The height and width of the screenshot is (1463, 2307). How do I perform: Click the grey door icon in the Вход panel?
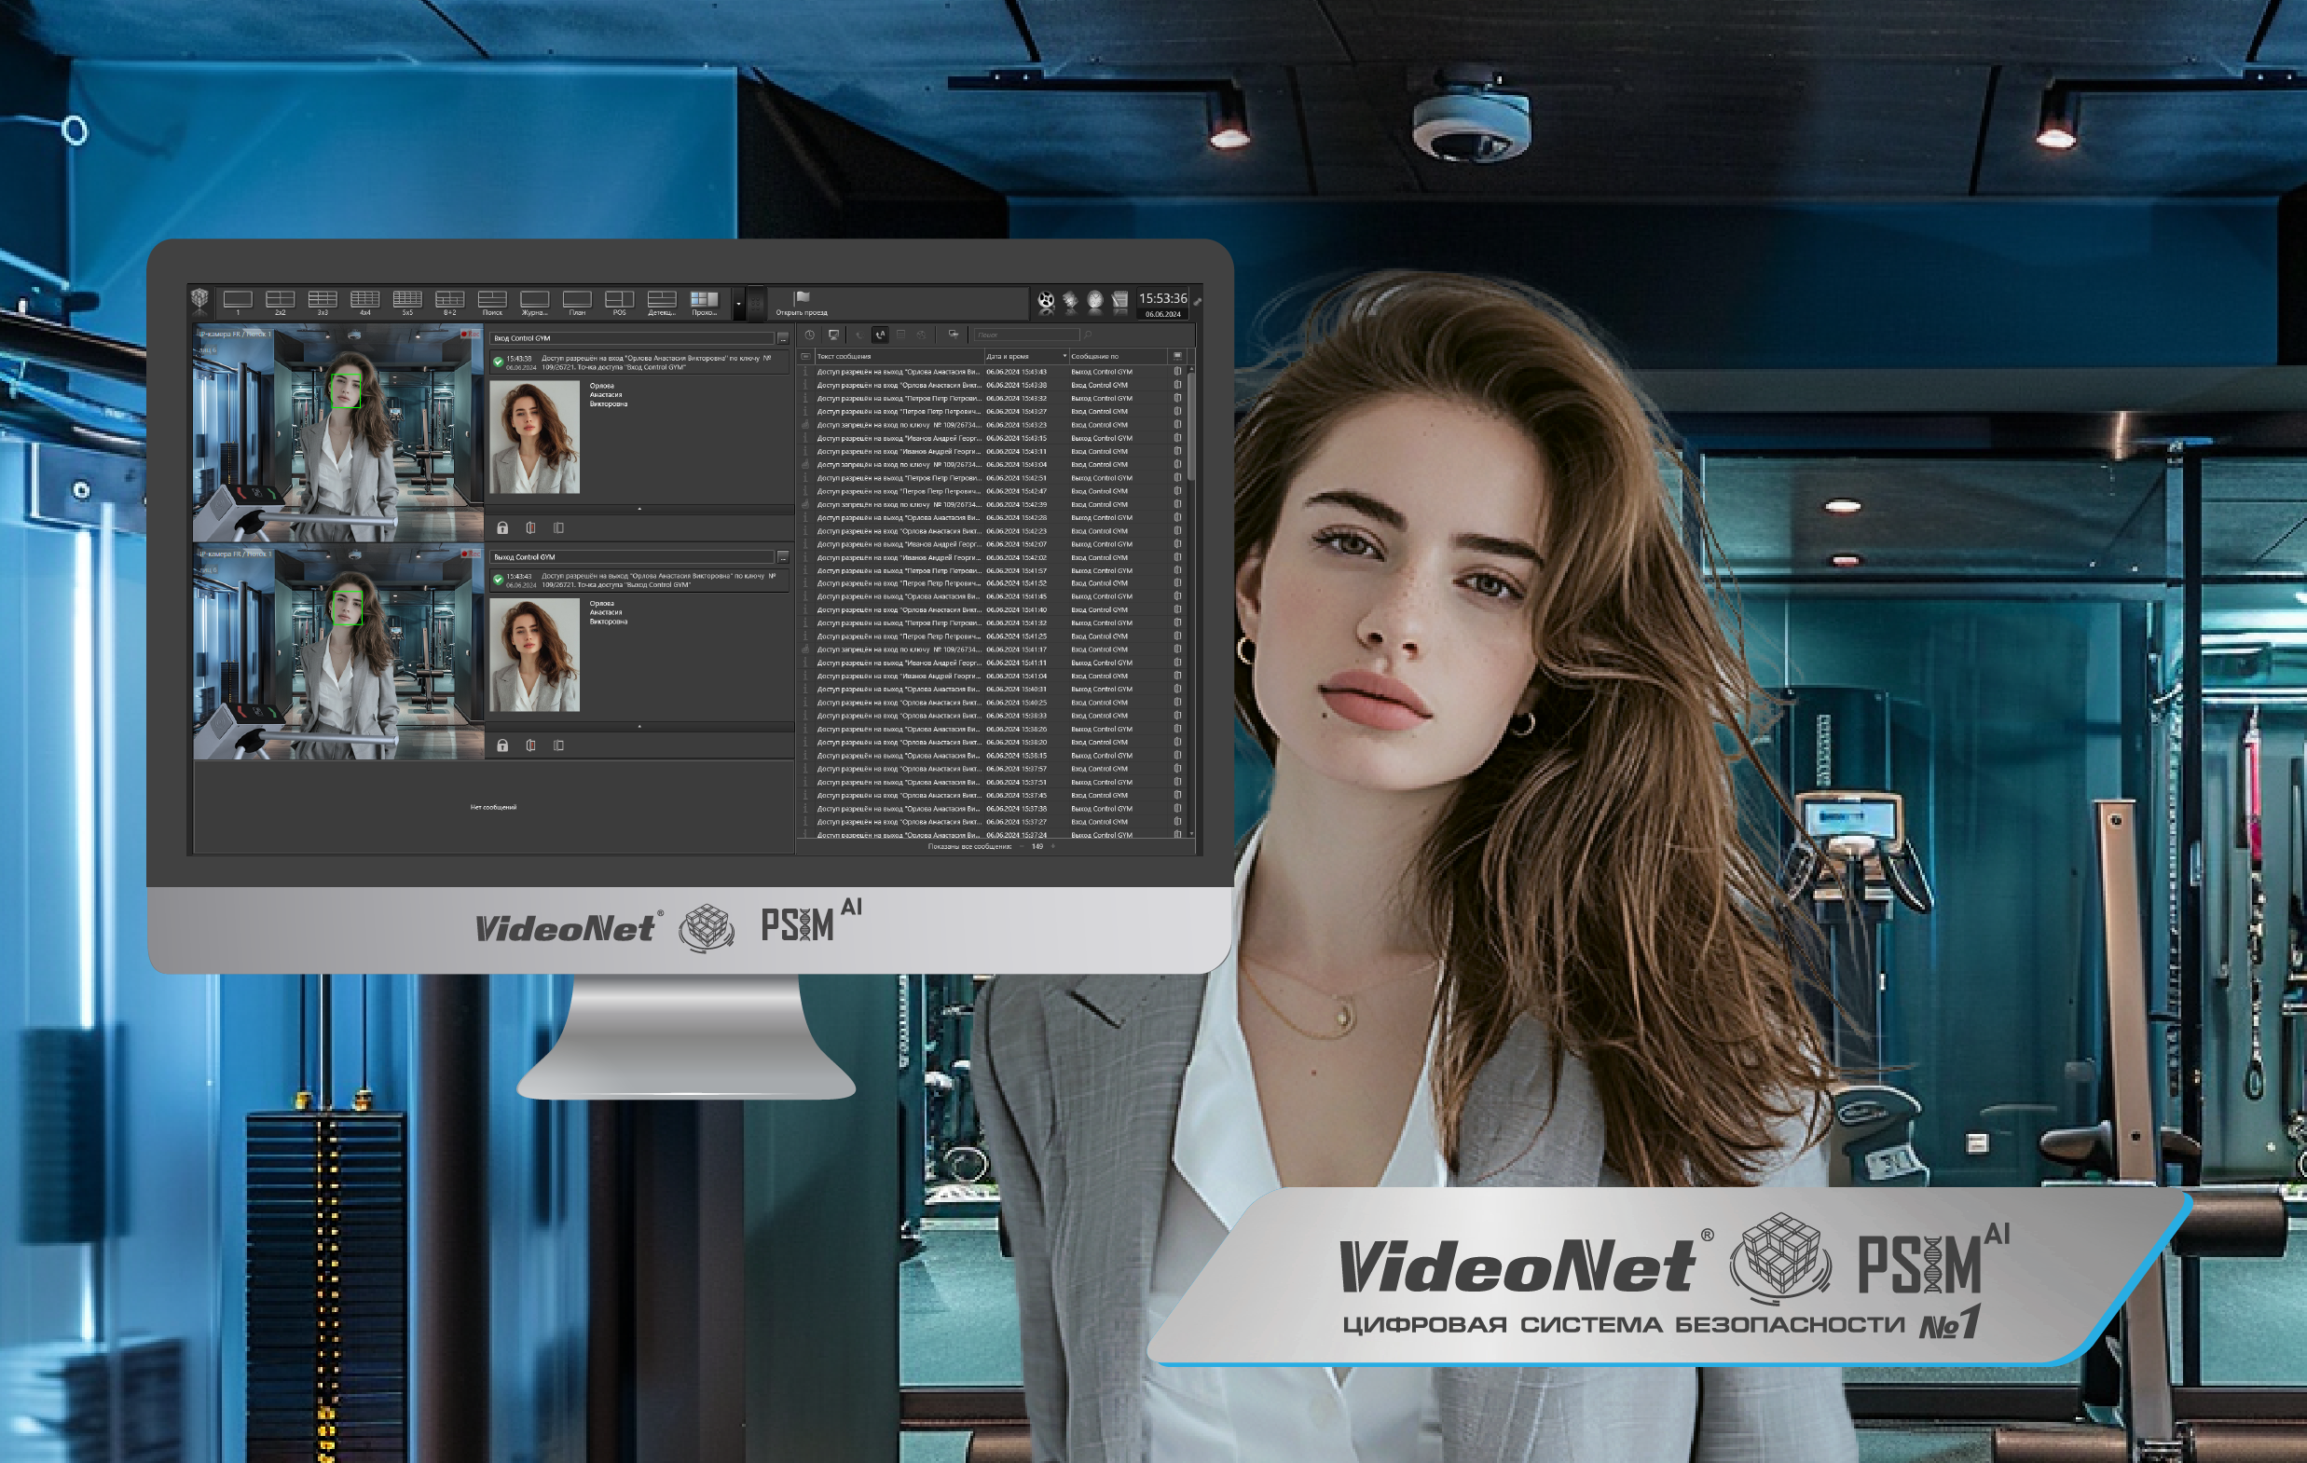(x=558, y=528)
